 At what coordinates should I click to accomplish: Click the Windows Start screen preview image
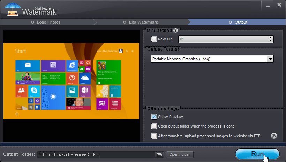pyautogui.click(x=71, y=81)
